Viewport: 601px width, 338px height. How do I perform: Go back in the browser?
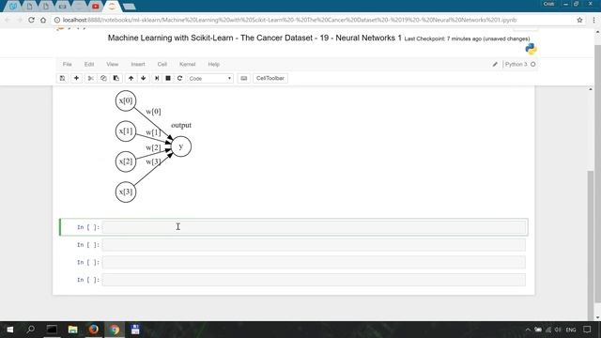point(8,20)
